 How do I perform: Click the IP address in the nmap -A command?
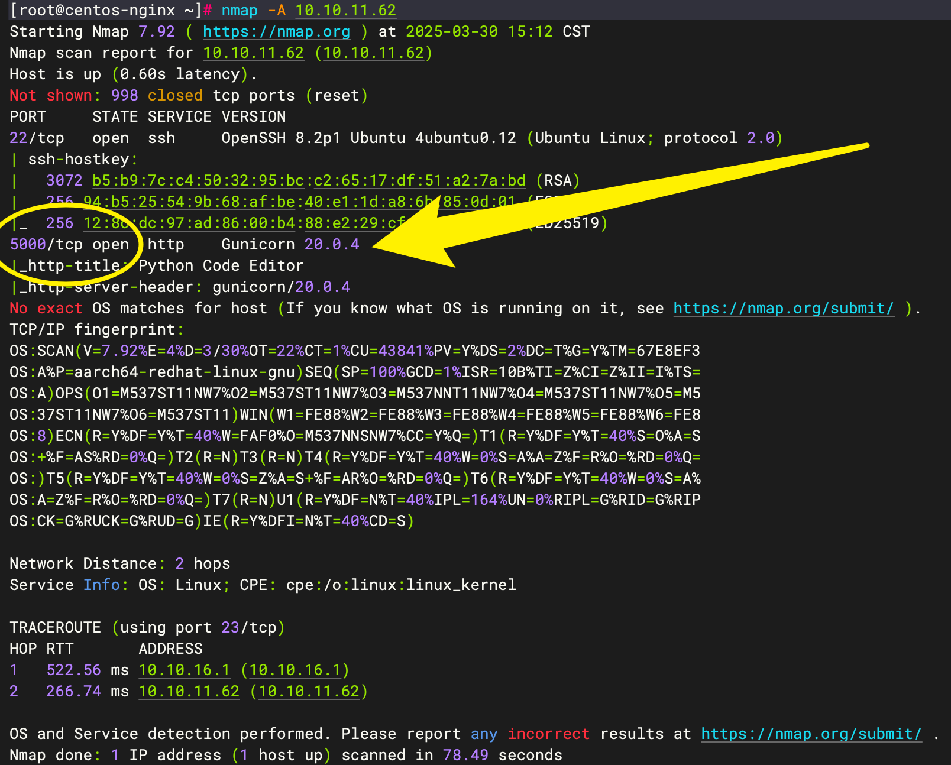[x=345, y=11]
